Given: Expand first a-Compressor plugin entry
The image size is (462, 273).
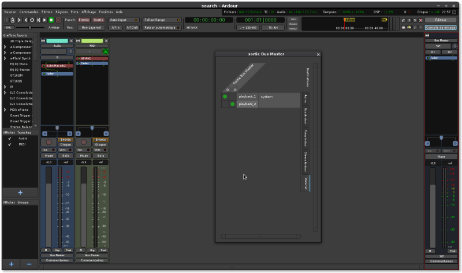Looking at the screenshot, I should (x=5, y=47).
